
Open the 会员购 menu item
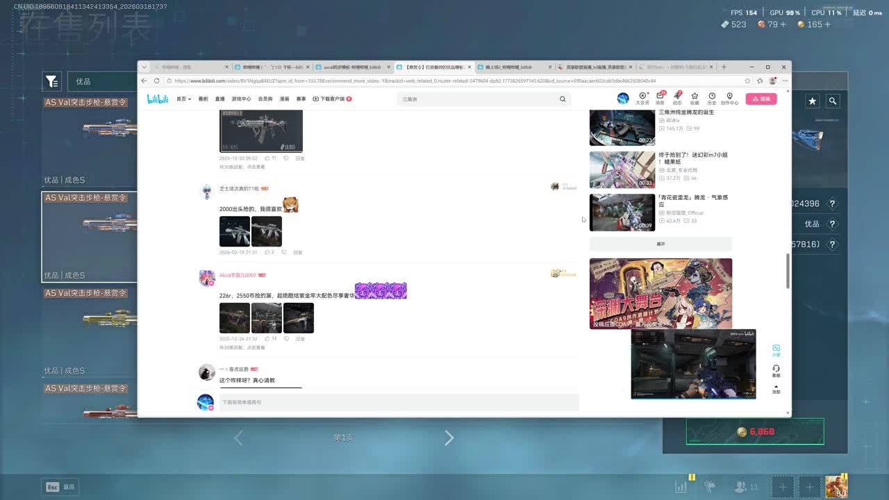coord(265,99)
